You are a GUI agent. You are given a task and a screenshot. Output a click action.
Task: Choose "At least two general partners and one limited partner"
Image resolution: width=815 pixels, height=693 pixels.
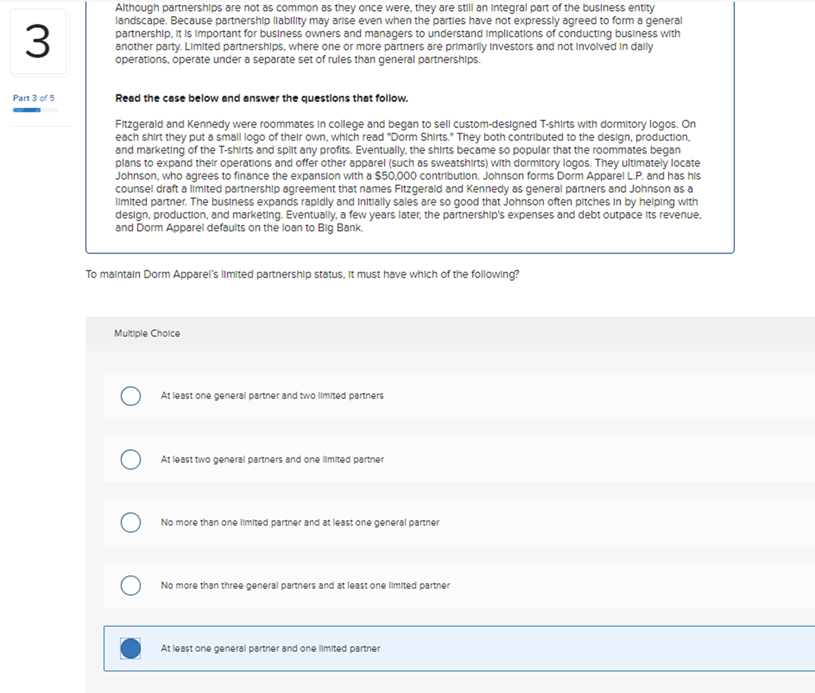[x=130, y=459]
